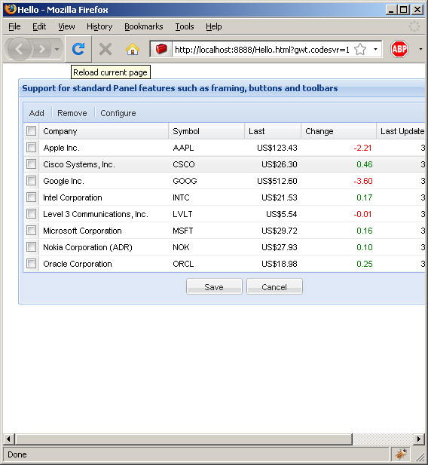Toggle the select-all header checkbox
The width and height of the screenshot is (428, 465).
[31, 131]
